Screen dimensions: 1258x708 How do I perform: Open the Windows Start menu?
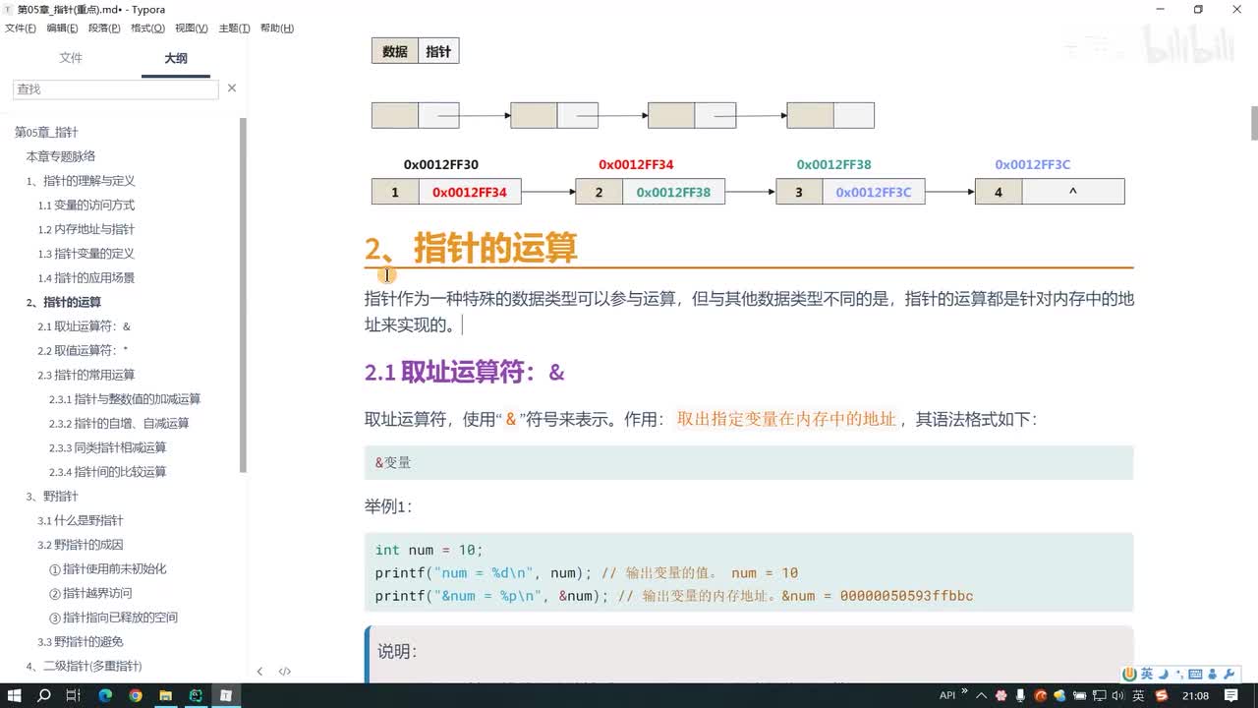tap(14, 695)
